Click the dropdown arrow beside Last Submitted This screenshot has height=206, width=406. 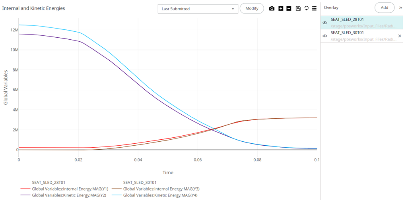click(x=233, y=9)
